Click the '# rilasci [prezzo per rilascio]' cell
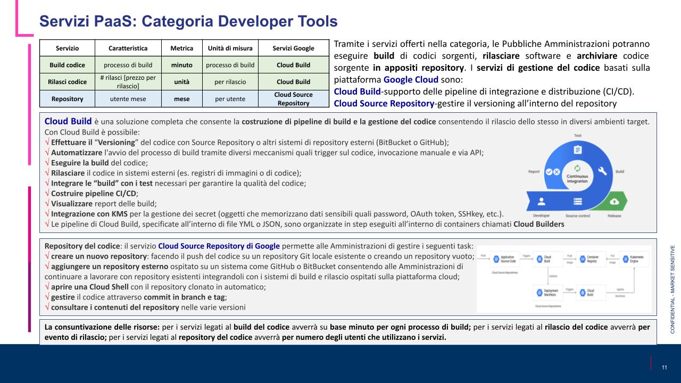681x383 pixels. coord(128,82)
